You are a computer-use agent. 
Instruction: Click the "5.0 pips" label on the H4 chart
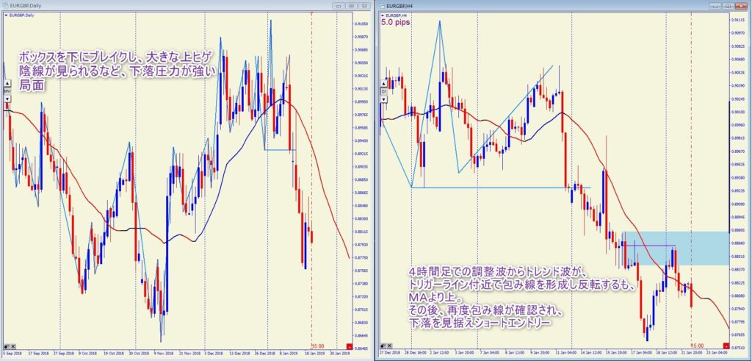(x=395, y=23)
